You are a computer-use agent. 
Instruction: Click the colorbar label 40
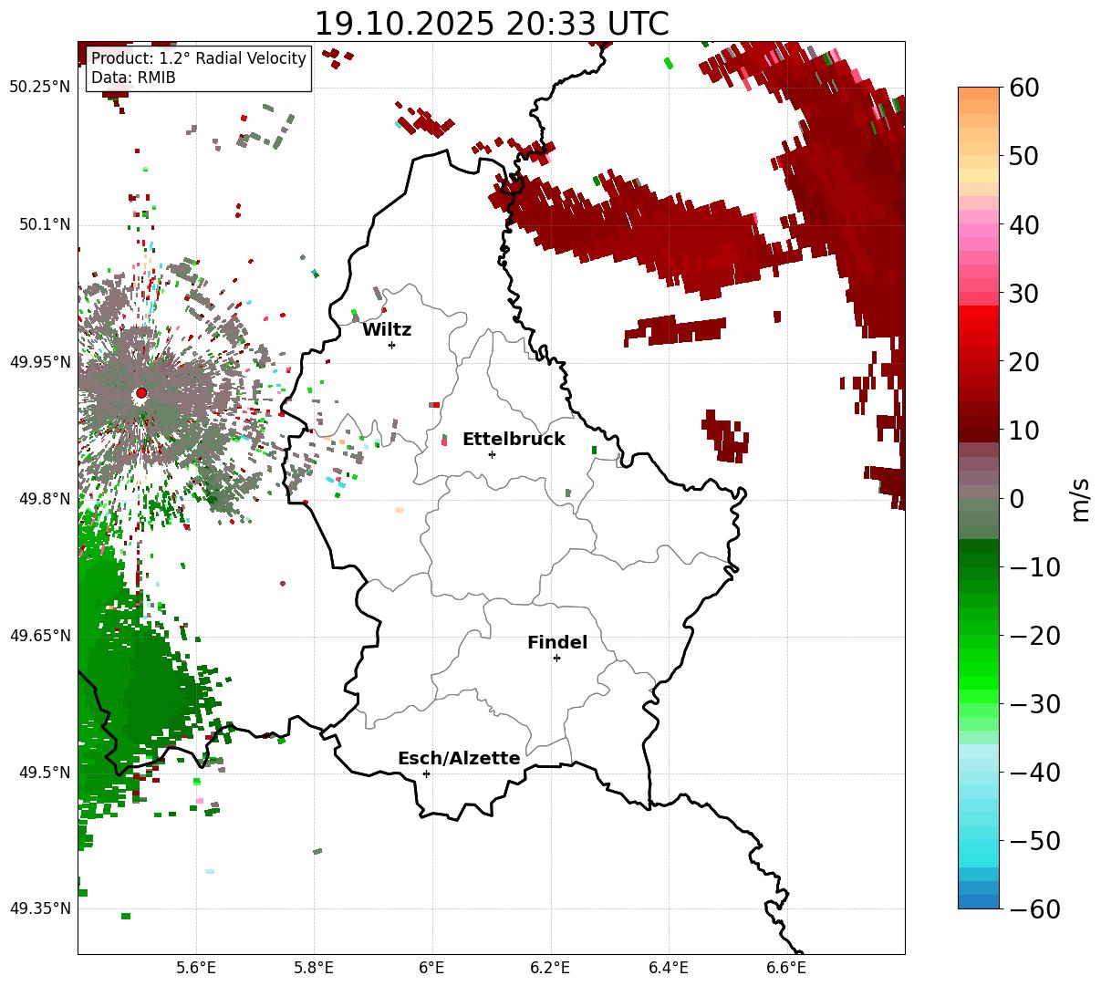(1023, 224)
